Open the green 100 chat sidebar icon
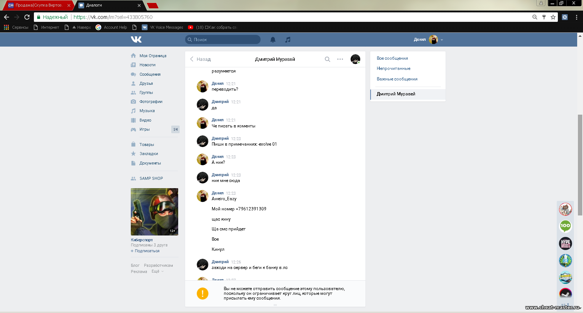 point(566,226)
